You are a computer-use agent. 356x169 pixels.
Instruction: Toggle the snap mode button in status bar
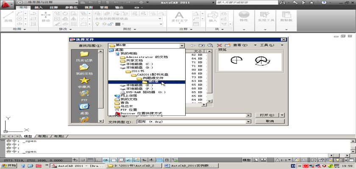83,160
